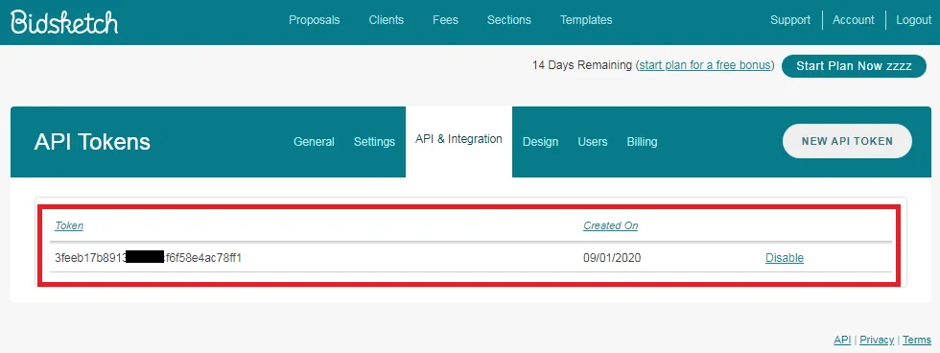Open the API footer link

coord(842,340)
